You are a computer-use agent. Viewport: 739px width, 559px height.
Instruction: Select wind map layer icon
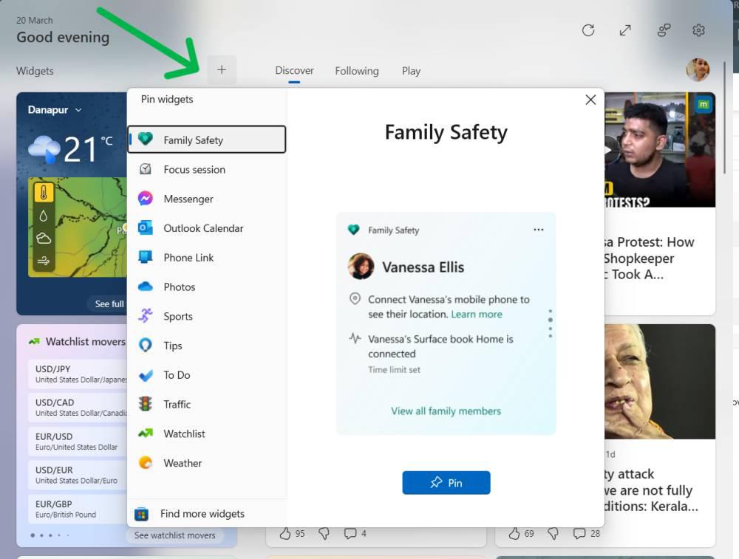[44, 261]
